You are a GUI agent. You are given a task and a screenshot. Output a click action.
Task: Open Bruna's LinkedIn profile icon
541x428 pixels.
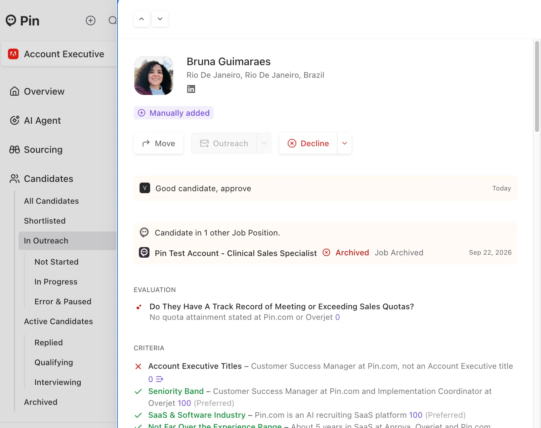click(x=191, y=89)
